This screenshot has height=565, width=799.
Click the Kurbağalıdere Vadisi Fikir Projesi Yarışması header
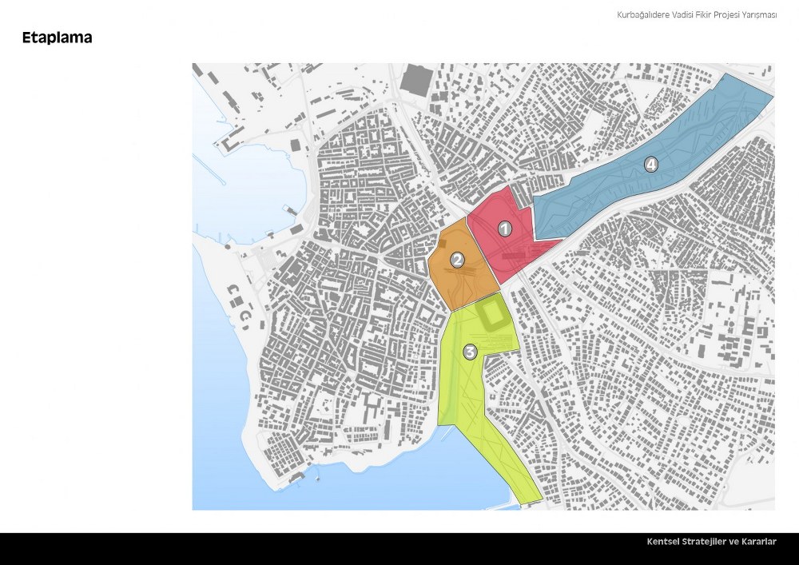[x=697, y=16]
